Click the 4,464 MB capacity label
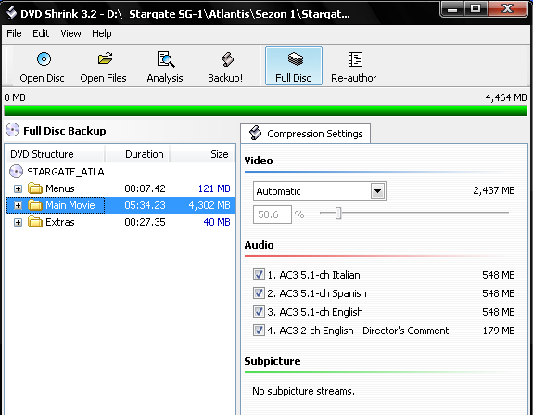Image resolution: width=533 pixels, height=415 pixels. point(506,97)
